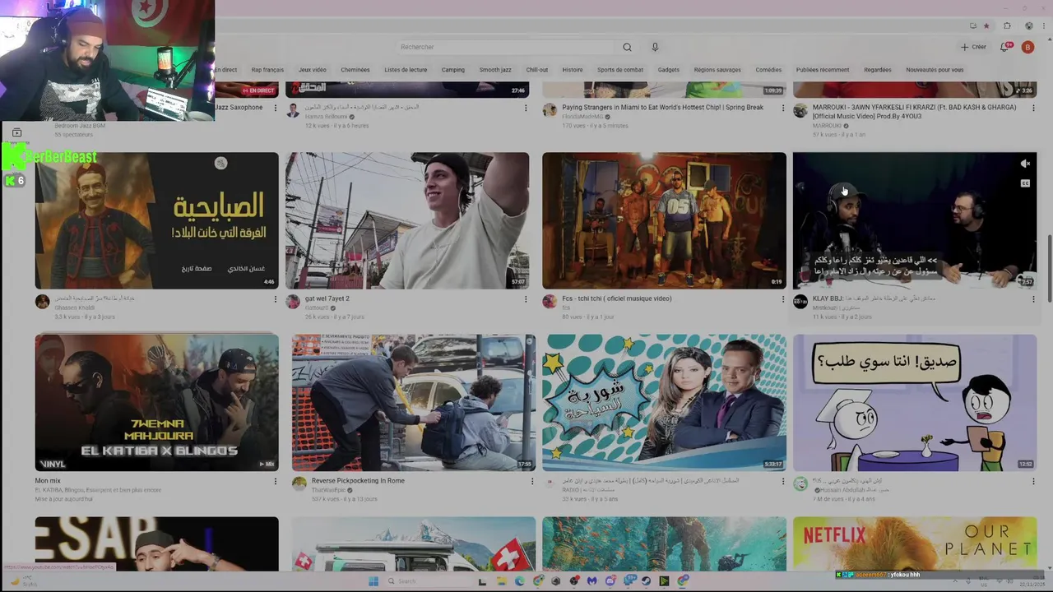Open the Paying Strangers in Miami channel avatar

[550, 111]
